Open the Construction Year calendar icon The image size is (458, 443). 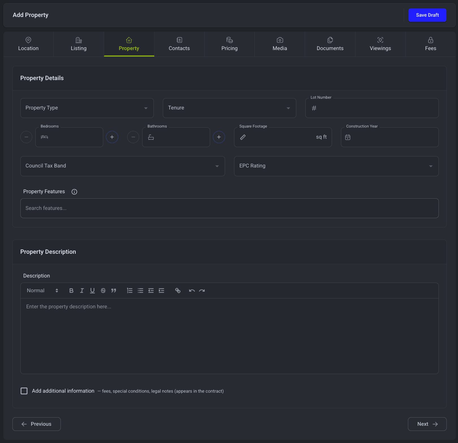[x=348, y=137]
